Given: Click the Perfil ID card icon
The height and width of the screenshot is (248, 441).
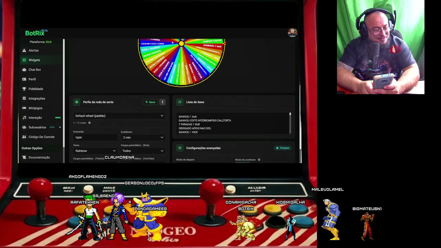Looking at the screenshot, I should 24,79.
